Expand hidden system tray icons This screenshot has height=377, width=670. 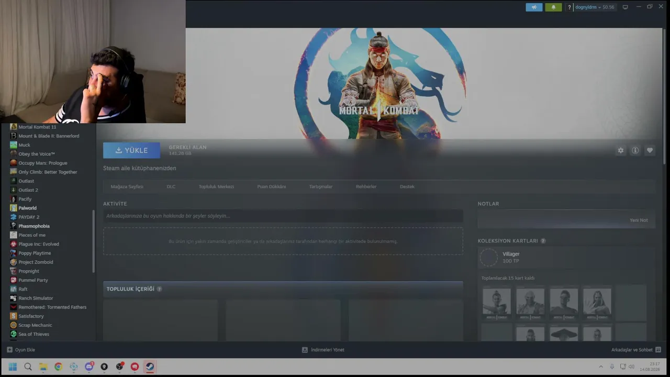point(600,367)
